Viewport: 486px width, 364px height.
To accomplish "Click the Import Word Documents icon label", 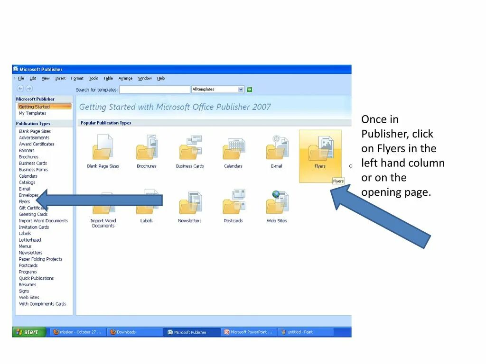I will (x=103, y=223).
